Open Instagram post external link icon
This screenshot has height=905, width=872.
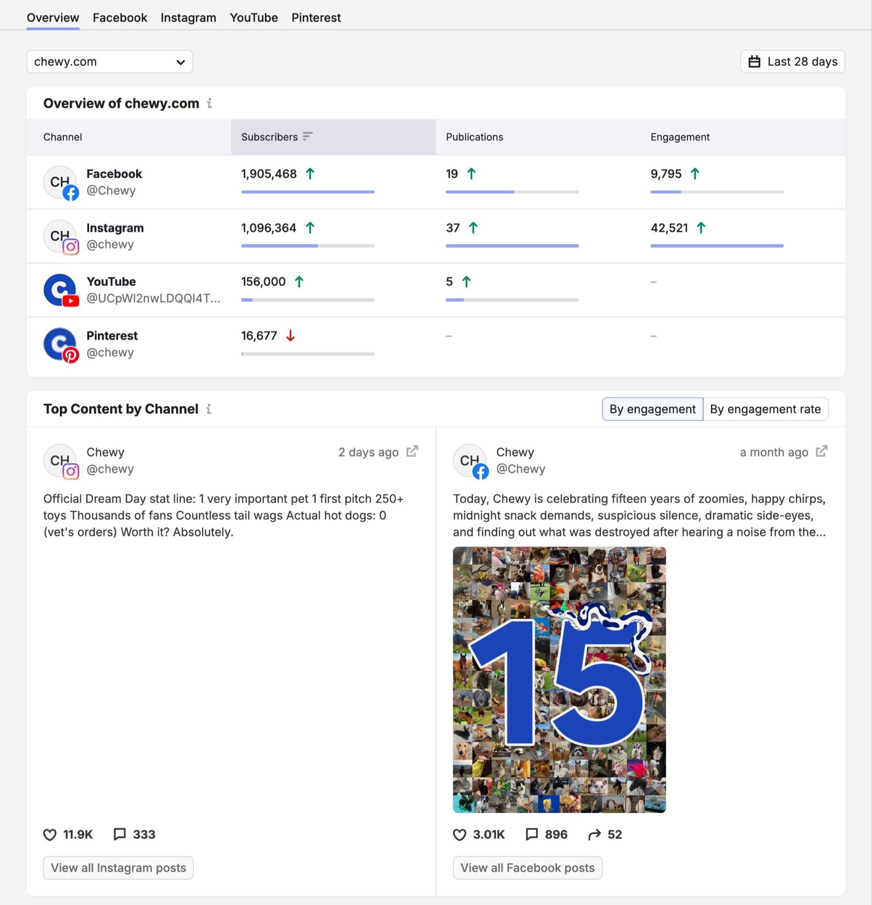(412, 451)
